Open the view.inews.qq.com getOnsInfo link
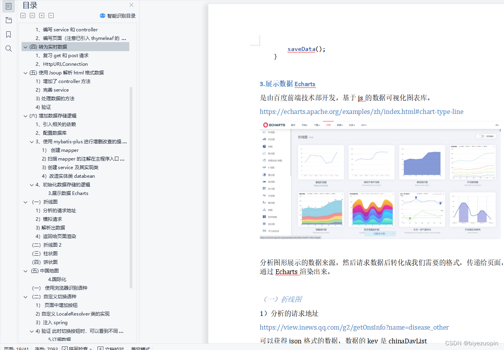This screenshot has height=350, width=504. tap(354, 327)
